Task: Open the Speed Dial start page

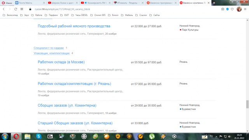Action: coord(22,9)
